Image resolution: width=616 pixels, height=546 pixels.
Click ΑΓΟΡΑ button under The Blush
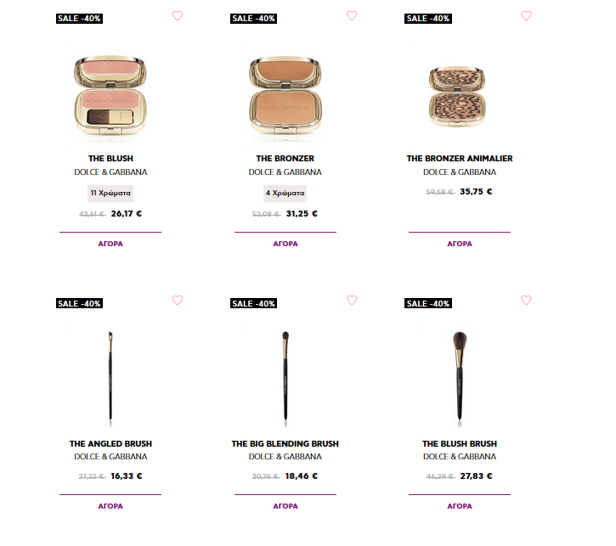[x=110, y=244]
